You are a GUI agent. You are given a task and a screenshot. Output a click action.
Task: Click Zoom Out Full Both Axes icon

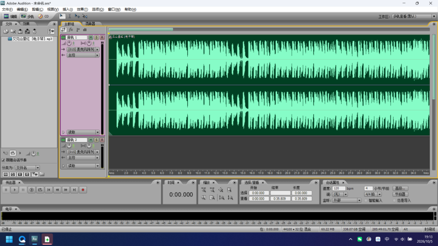point(221,190)
